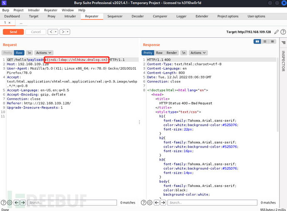287x211 pixels.
Task: Choose side-by-side layout icon
Action: tap(257, 41)
